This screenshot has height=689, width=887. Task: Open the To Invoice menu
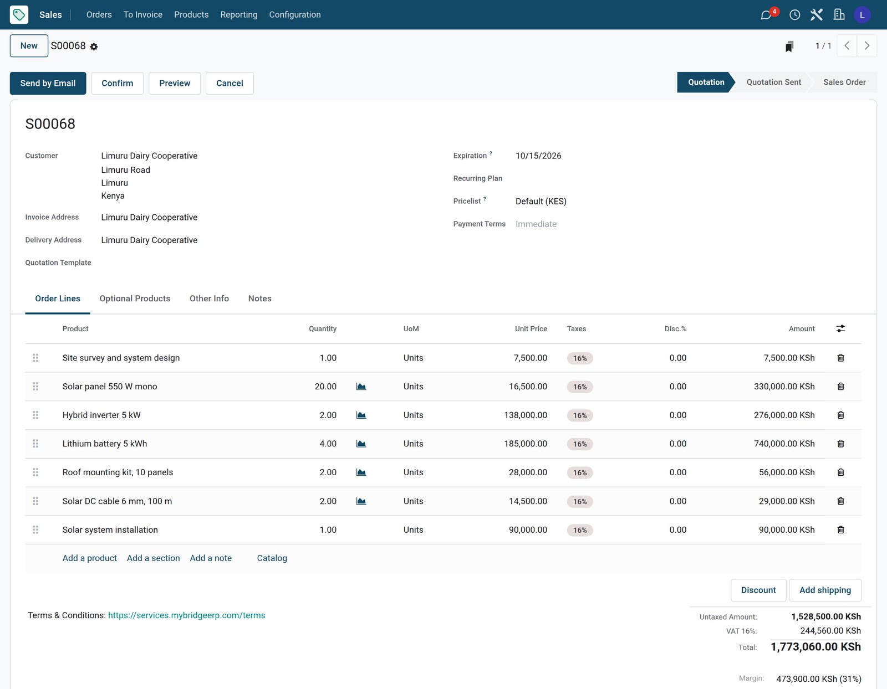point(142,15)
